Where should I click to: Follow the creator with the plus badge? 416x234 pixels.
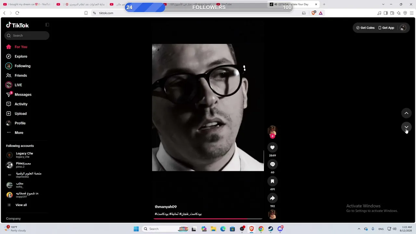(x=272, y=136)
